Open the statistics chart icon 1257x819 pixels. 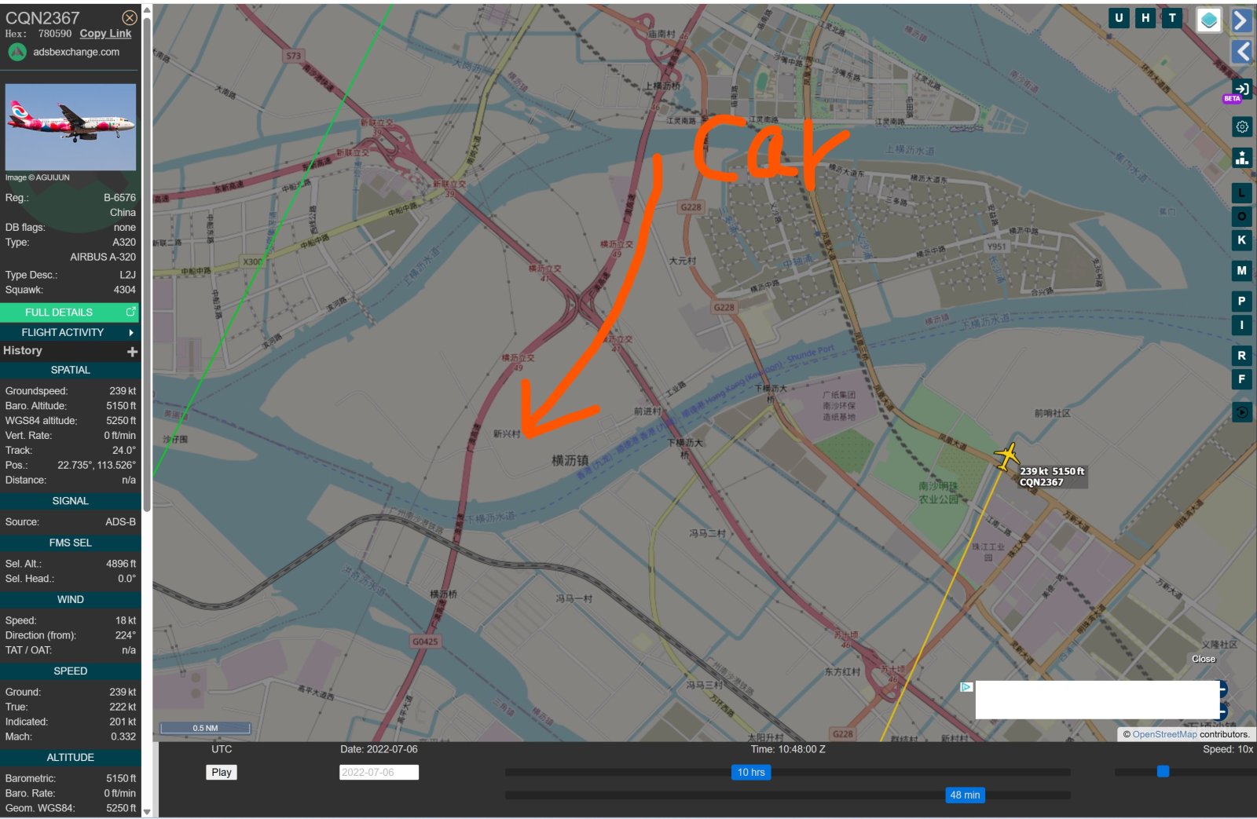[1242, 157]
